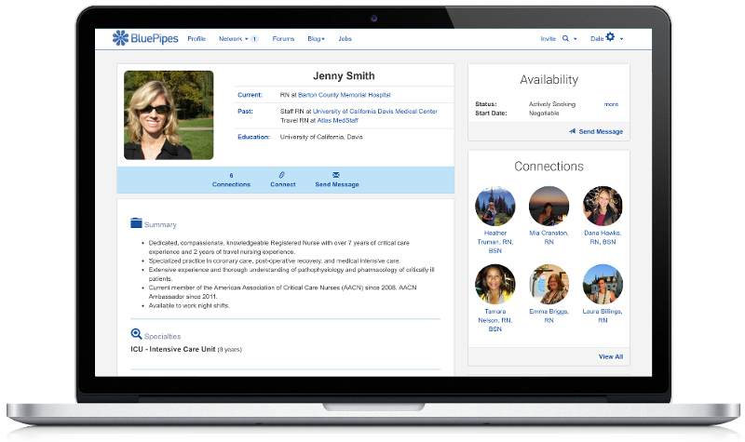This screenshot has height=442, width=745.
Task: Click Emma Briggs, RN name link
Action: (549, 315)
